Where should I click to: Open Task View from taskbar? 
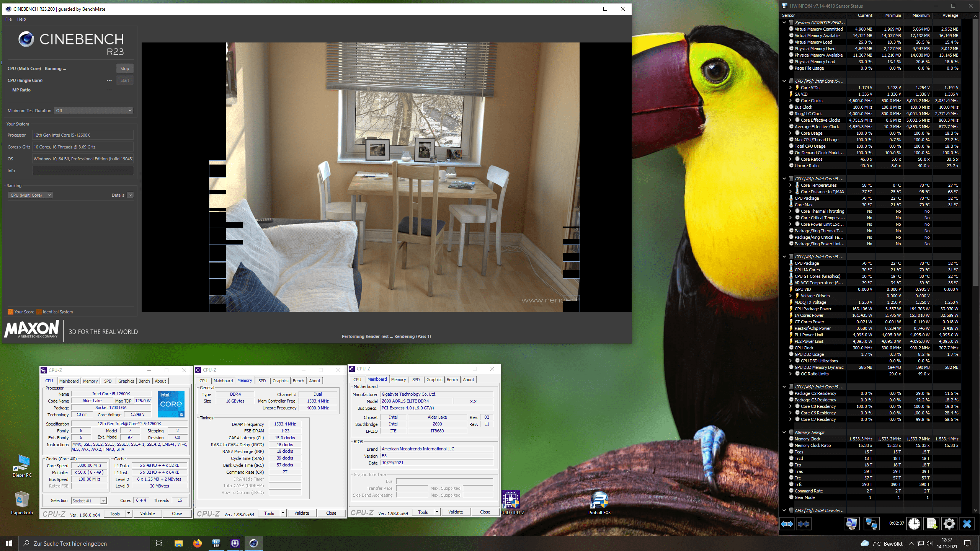pos(159,543)
